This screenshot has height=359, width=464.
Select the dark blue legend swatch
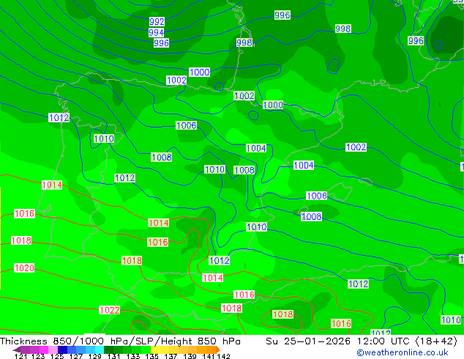62,349
